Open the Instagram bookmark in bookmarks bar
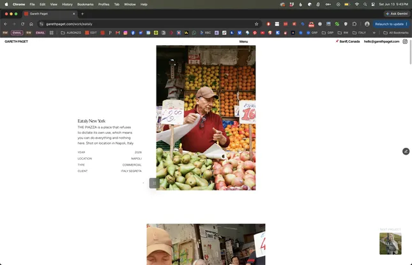Image resolution: width=412 pixels, height=265 pixels. [125, 32]
